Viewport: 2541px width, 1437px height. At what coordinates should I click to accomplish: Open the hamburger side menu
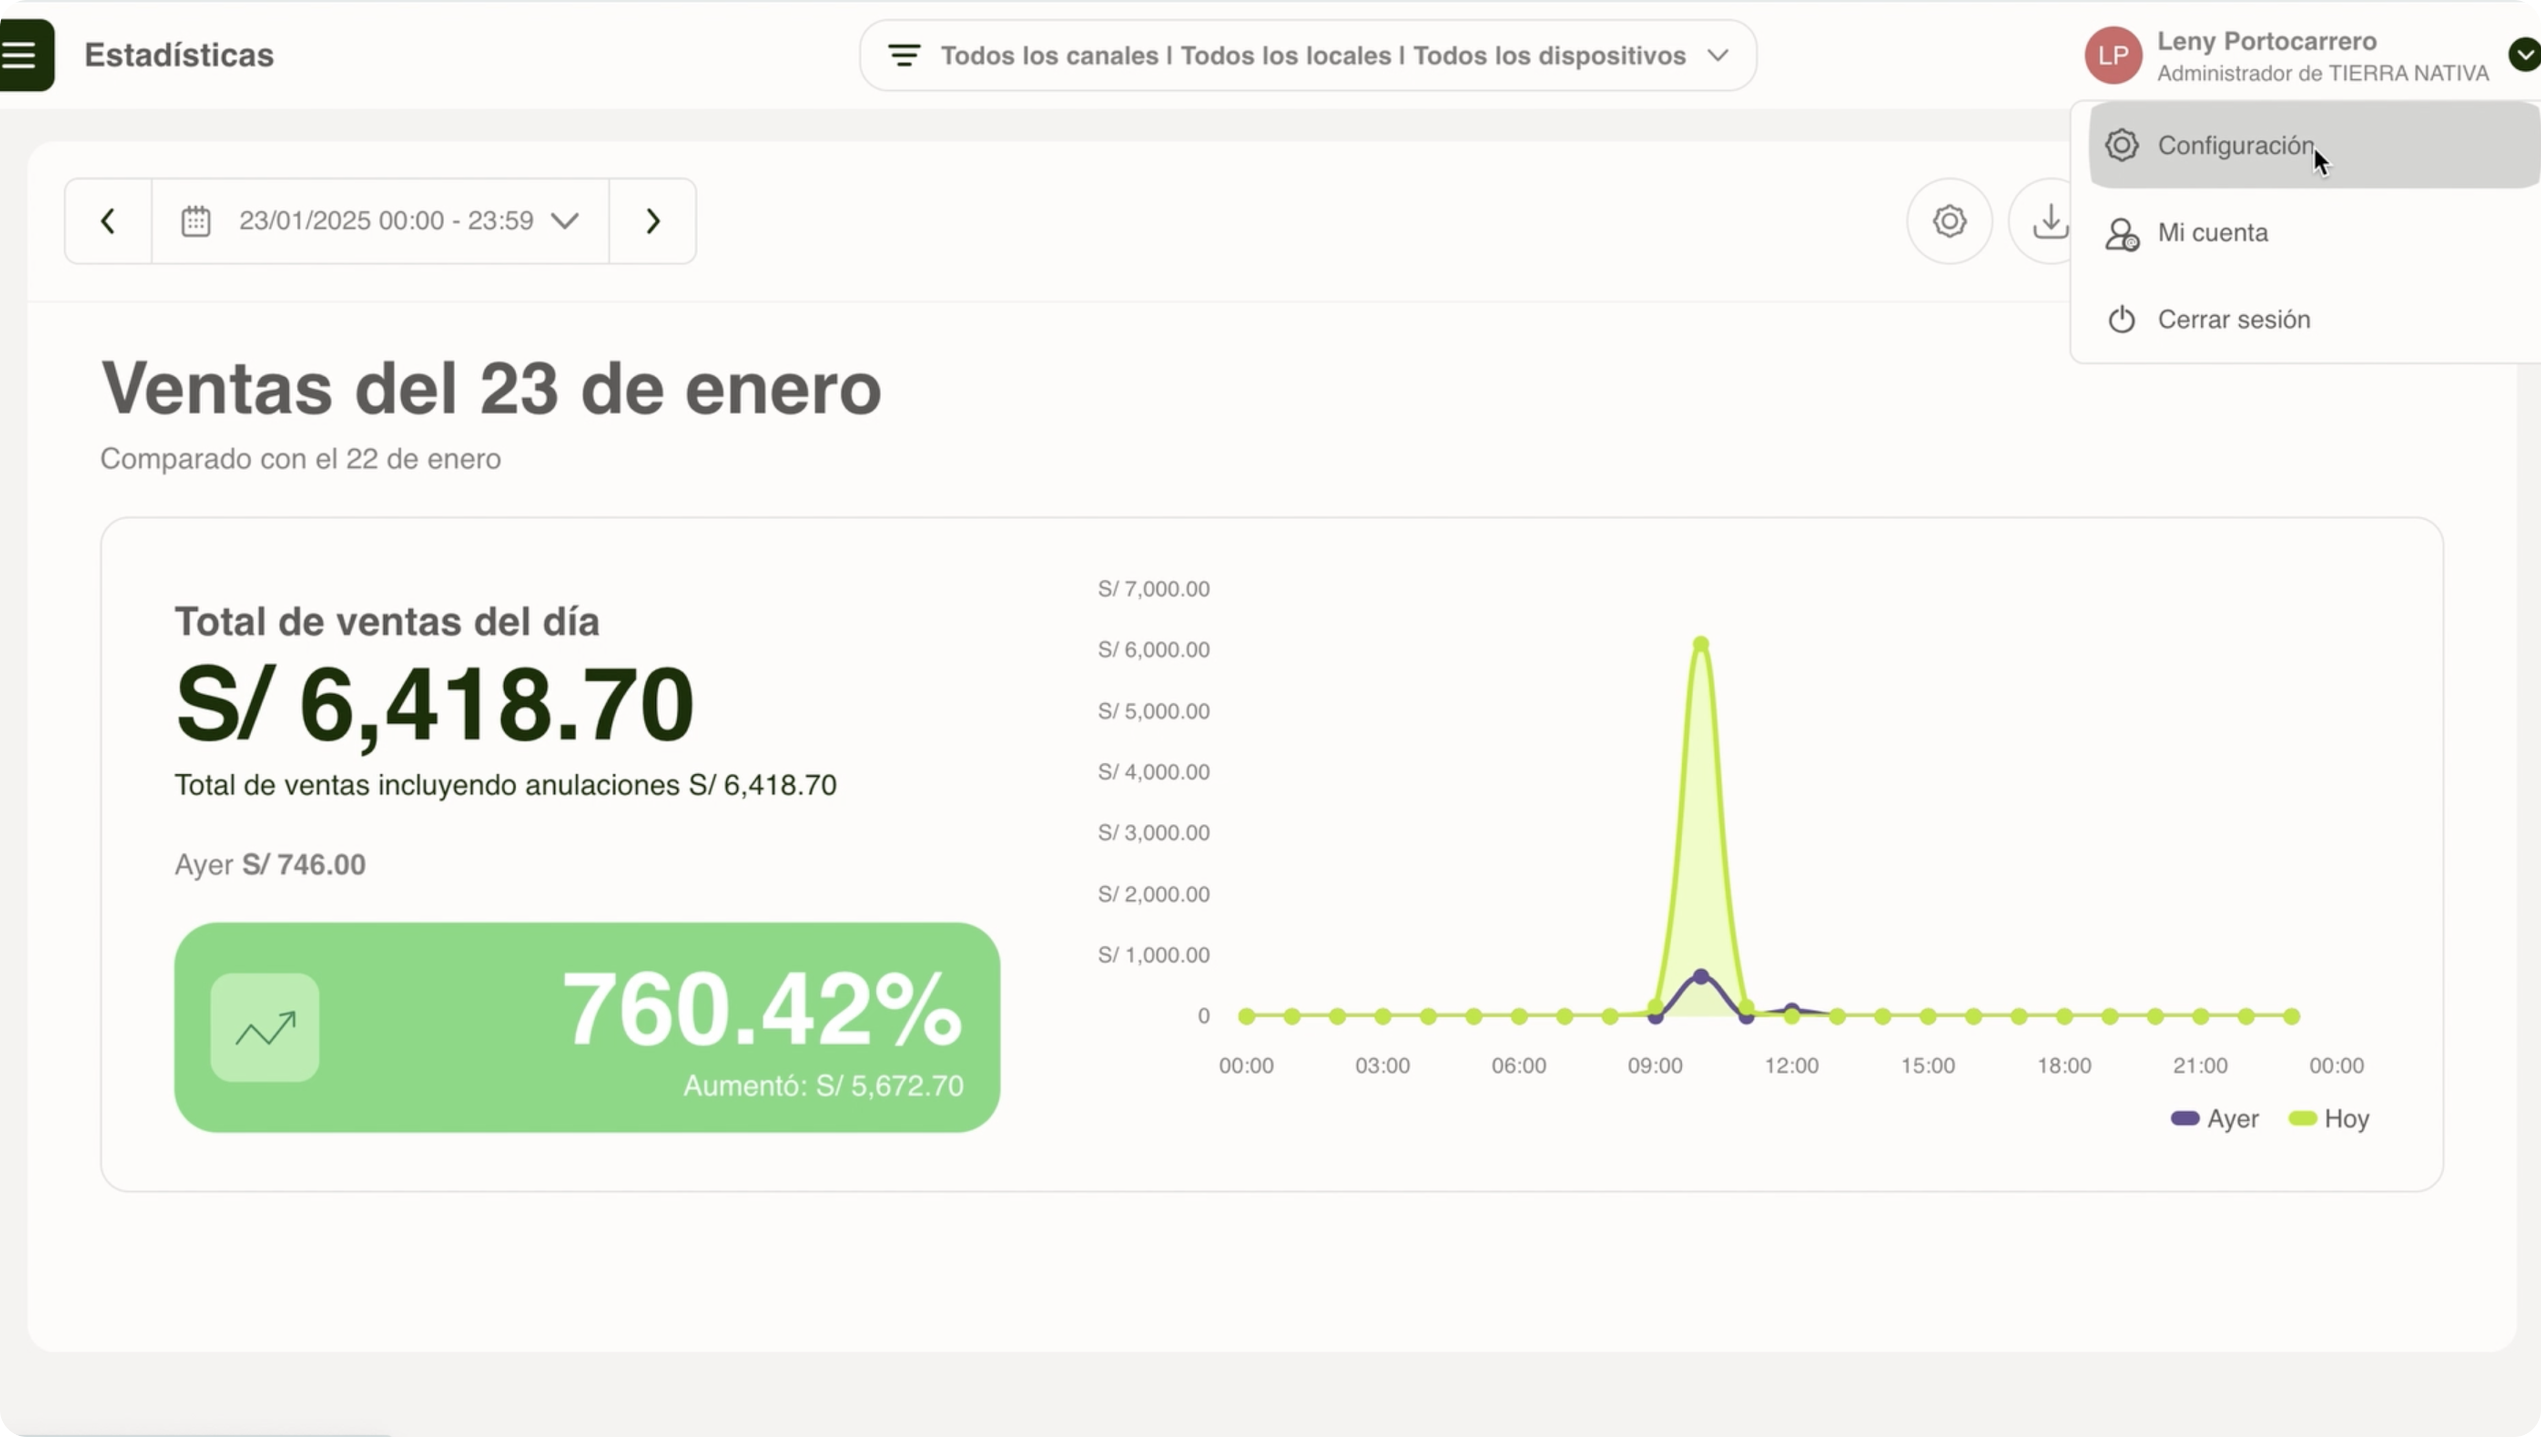(x=21, y=55)
